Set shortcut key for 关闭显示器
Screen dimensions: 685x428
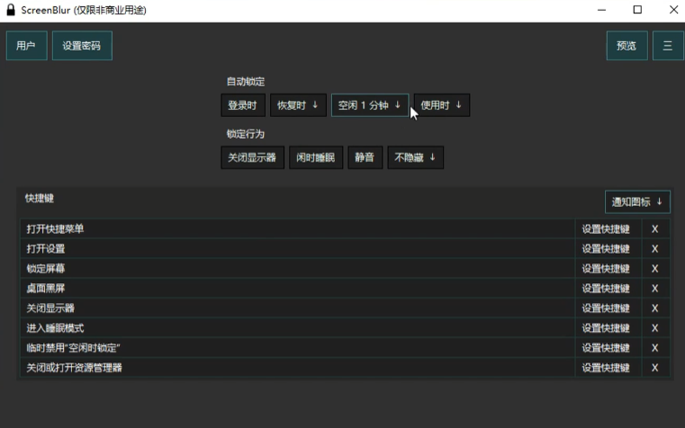[x=605, y=308]
